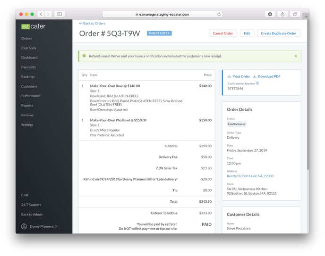Click the page vertical scrollbar
This screenshot has height=256, width=325.
(x=308, y=95)
